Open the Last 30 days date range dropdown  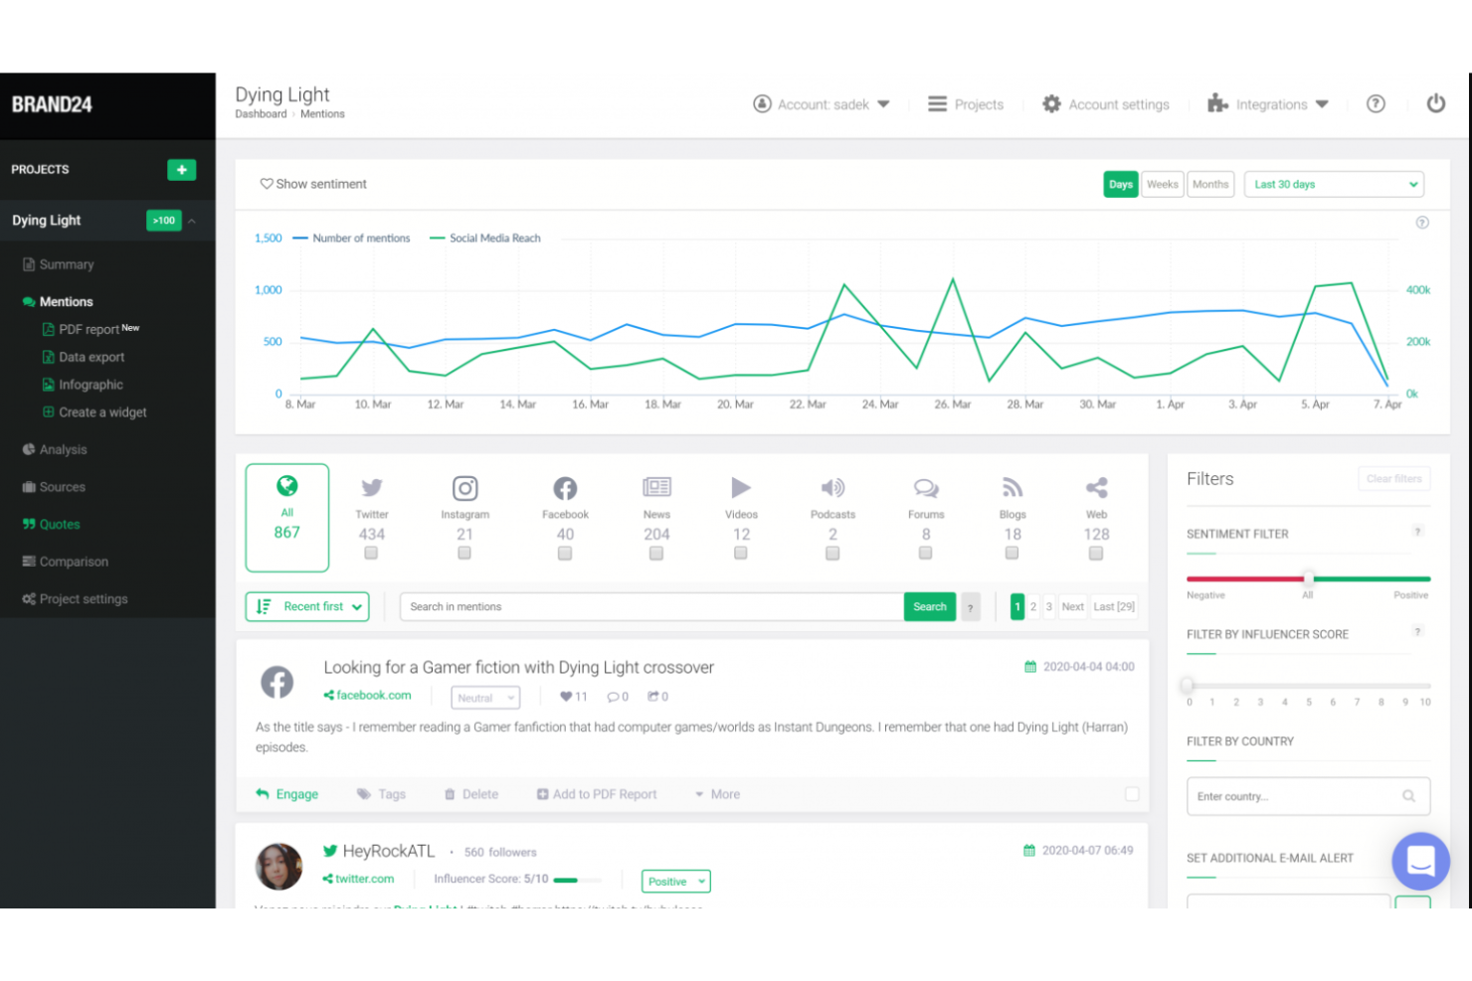1334,184
